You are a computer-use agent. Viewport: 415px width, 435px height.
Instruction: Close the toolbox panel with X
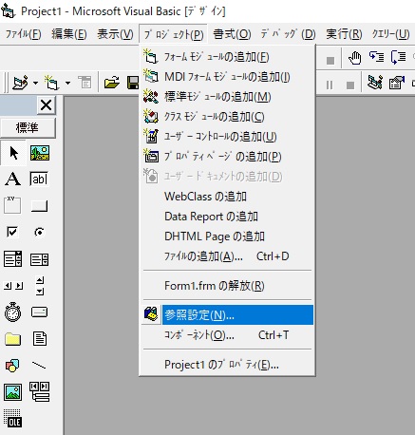47,104
